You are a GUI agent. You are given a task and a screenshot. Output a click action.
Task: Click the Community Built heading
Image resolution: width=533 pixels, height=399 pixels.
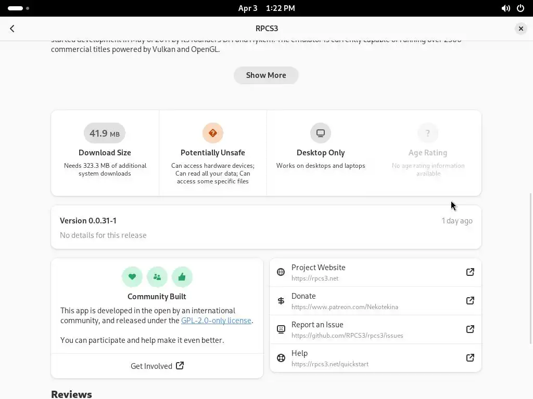(x=157, y=297)
